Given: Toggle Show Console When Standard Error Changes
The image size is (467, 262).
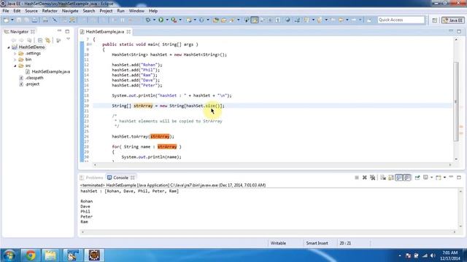Looking at the screenshot, I should (407, 178).
